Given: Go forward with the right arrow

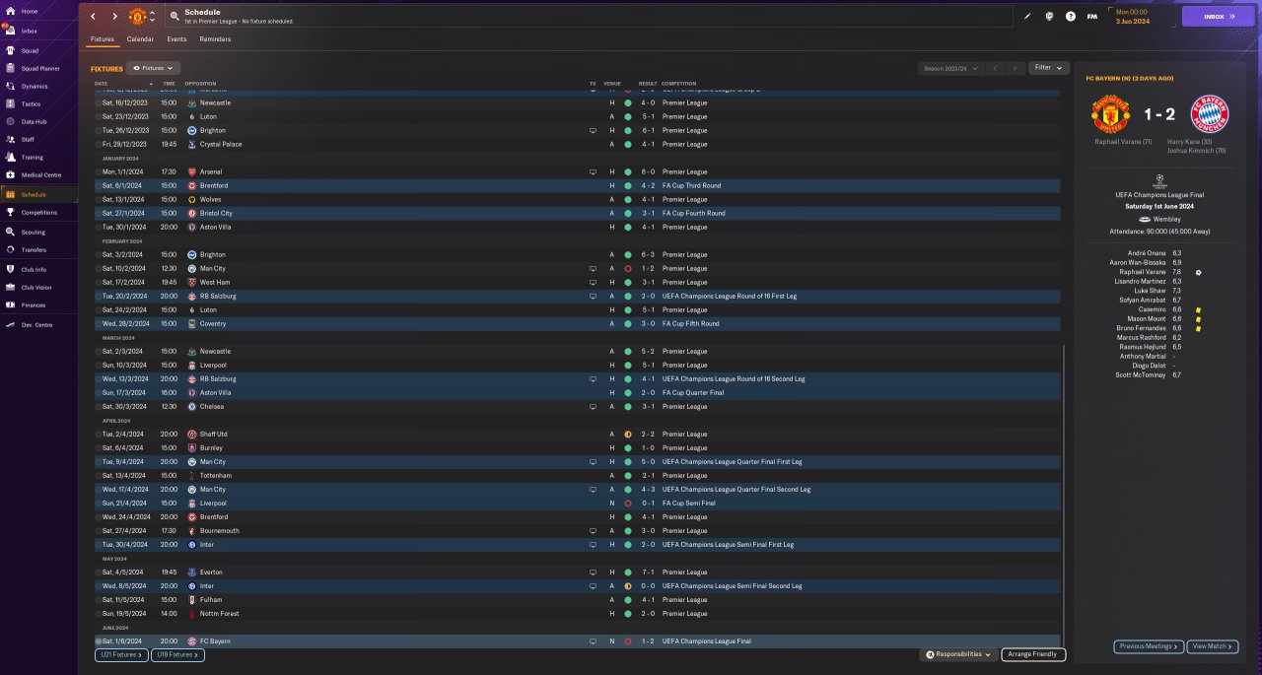Looking at the screenshot, I should [114, 17].
